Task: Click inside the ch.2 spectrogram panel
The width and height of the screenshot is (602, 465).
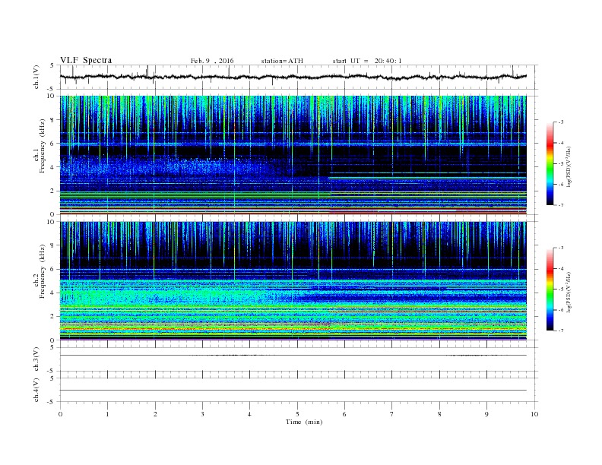Action: click(293, 280)
